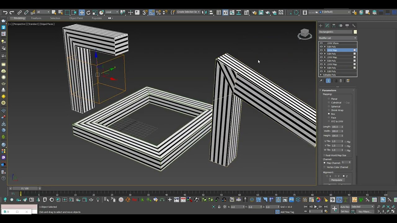Open the All selection filter dropdown
The height and width of the screenshot is (223, 397).
click(x=43, y=12)
